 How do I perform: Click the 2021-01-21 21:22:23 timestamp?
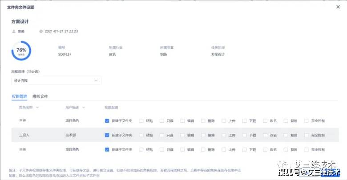[61, 32]
